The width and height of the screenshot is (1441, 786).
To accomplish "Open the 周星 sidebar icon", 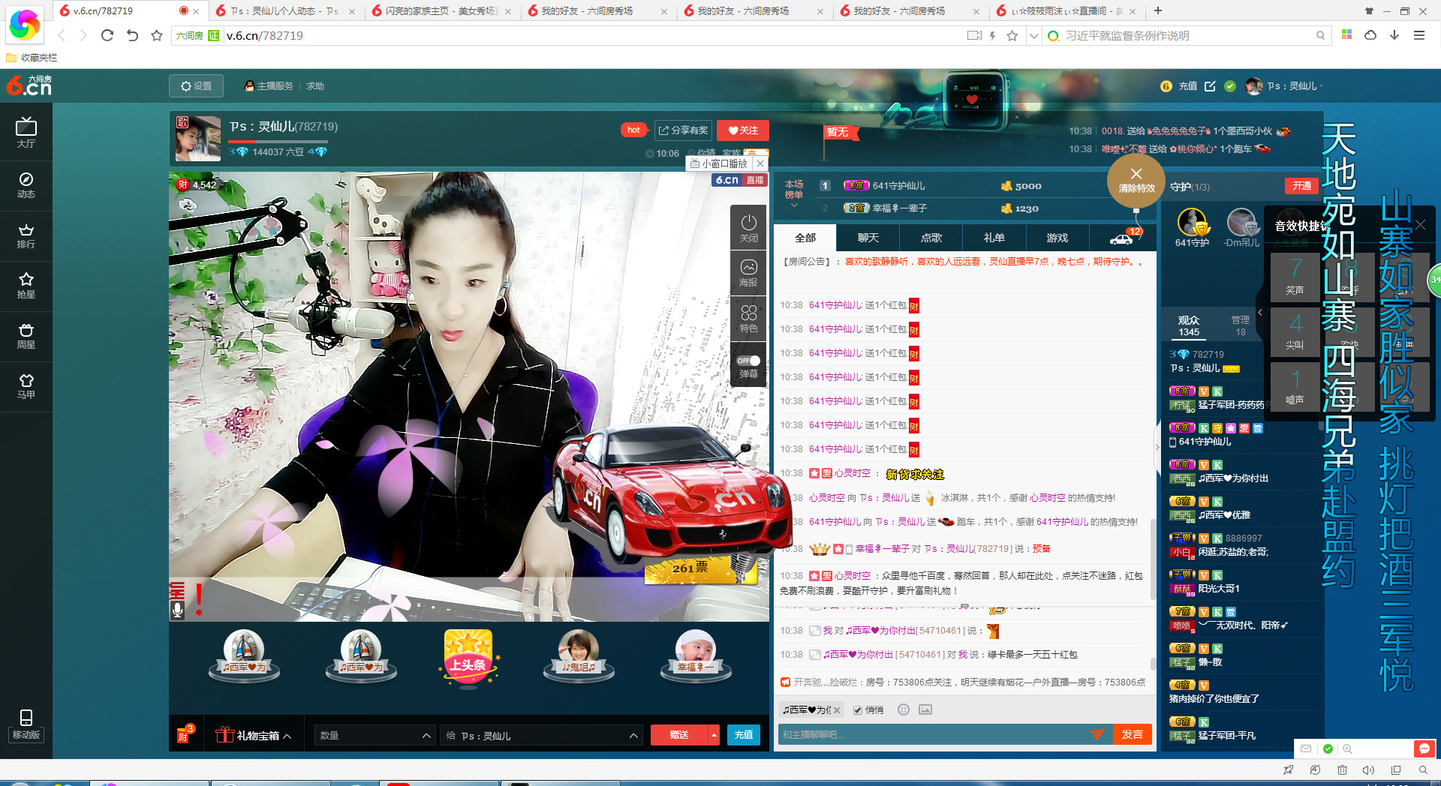I will point(26,336).
